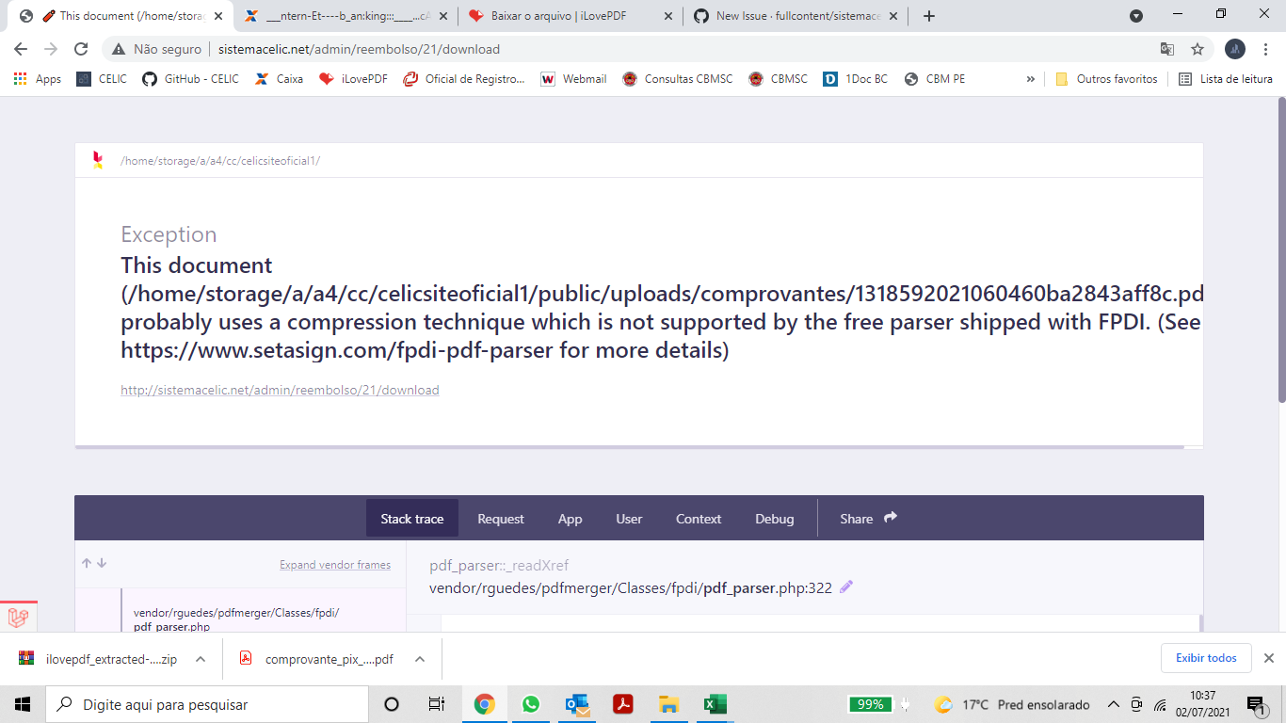
Task: Open Chrome's three-dot menu
Action: pyautogui.click(x=1267, y=48)
